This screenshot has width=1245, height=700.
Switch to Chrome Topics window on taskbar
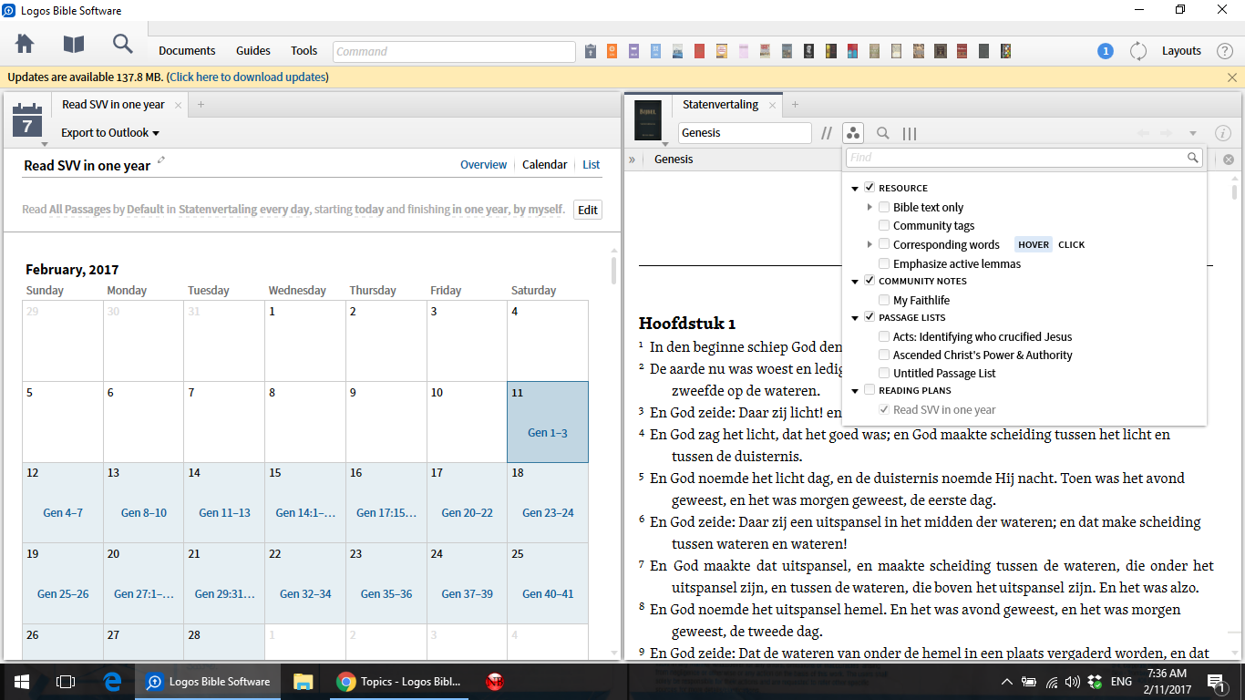[400, 681]
